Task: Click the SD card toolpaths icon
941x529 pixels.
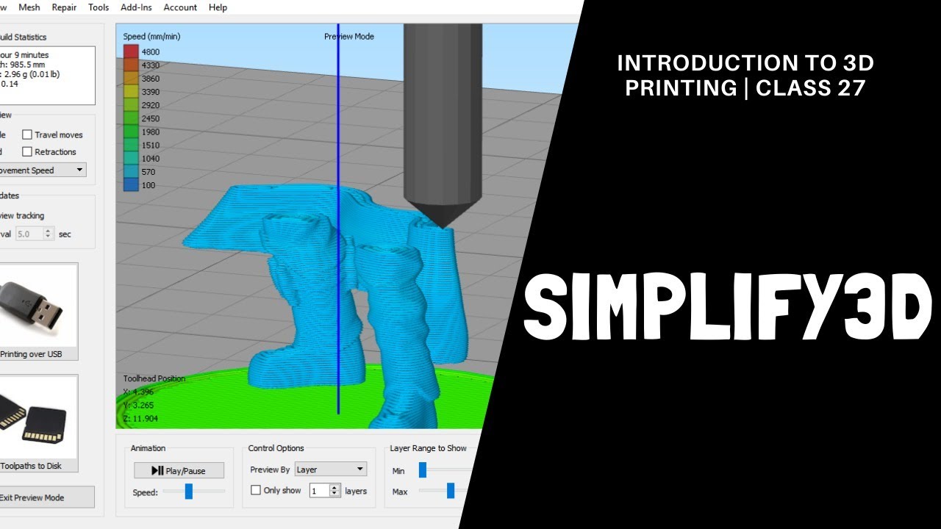Action: click(x=37, y=417)
